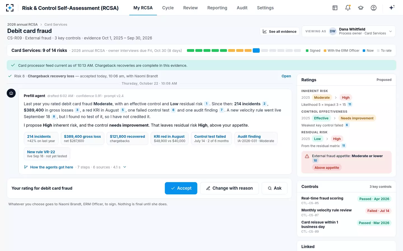Open the AI sparkle assistant icon
The height and width of the screenshot is (251, 403).
392,8
